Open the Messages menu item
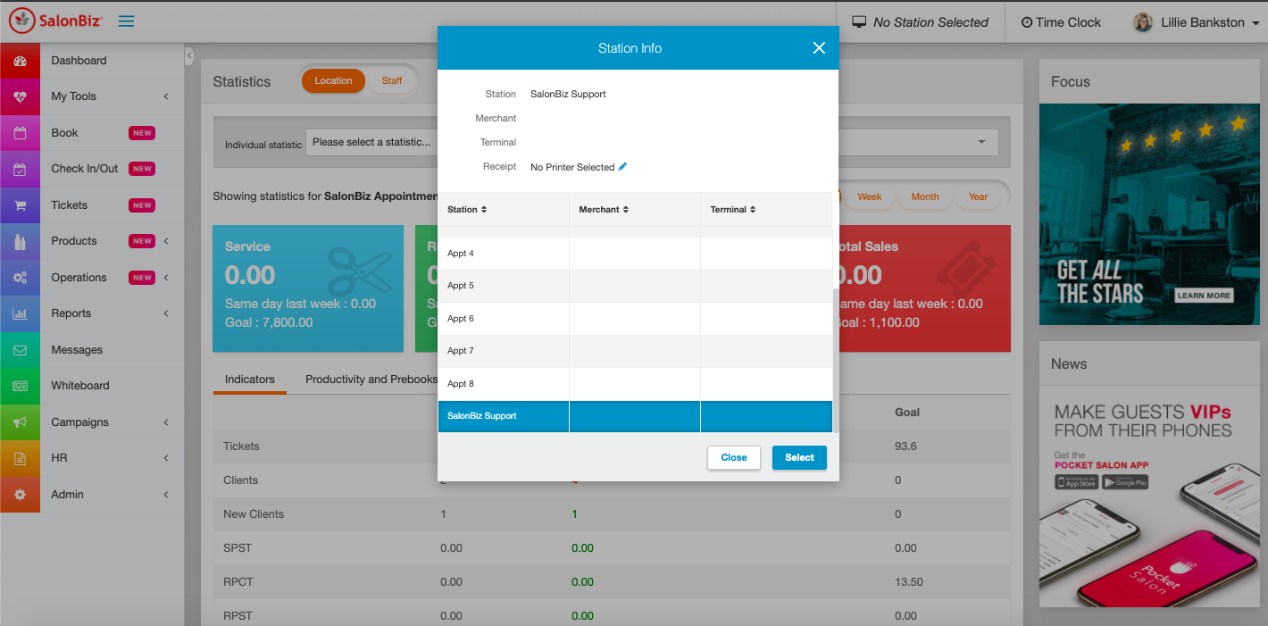The image size is (1268, 626). coord(92,350)
